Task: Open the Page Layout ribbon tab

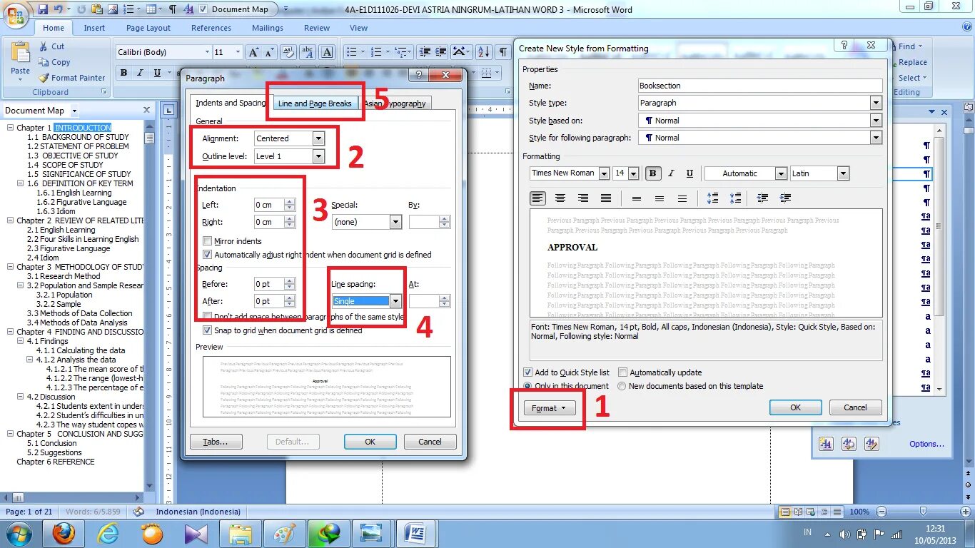Action: [x=148, y=28]
